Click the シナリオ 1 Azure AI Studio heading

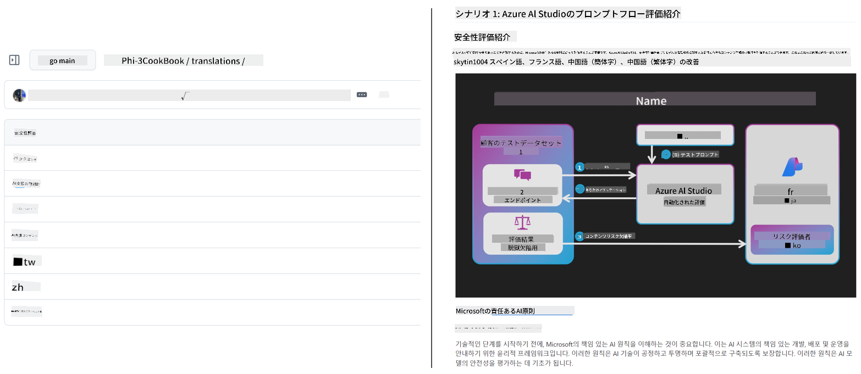pyautogui.click(x=567, y=13)
